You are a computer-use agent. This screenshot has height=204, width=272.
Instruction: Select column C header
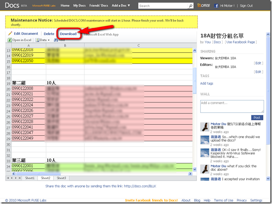(x=139, y=46)
